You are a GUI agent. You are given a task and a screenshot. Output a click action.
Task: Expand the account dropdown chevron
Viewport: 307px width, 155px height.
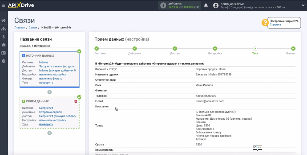303,6
